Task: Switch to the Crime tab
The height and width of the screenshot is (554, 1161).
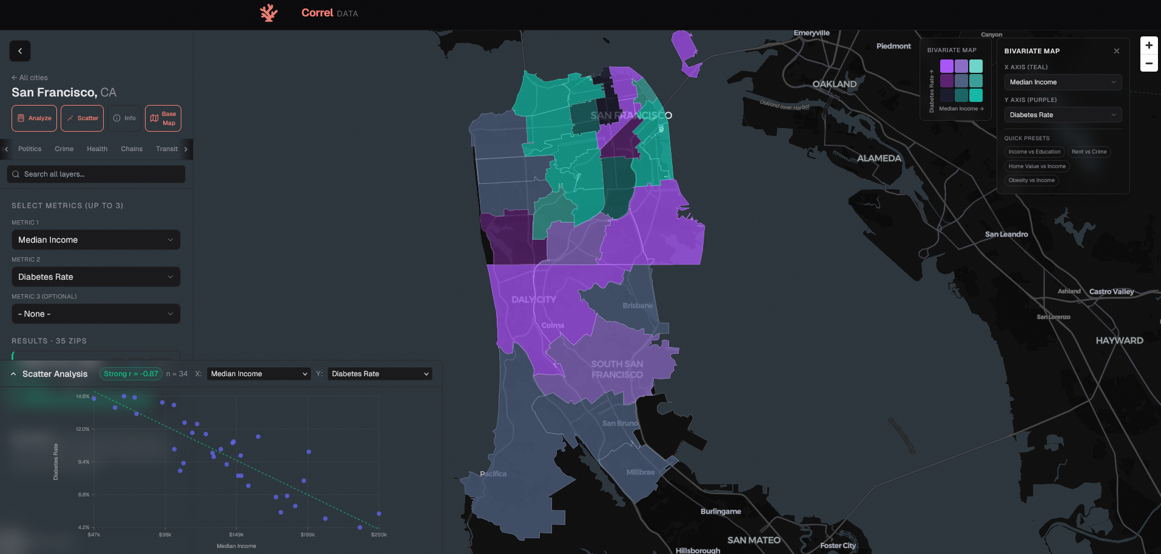Action: pyautogui.click(x=64, y=149)
